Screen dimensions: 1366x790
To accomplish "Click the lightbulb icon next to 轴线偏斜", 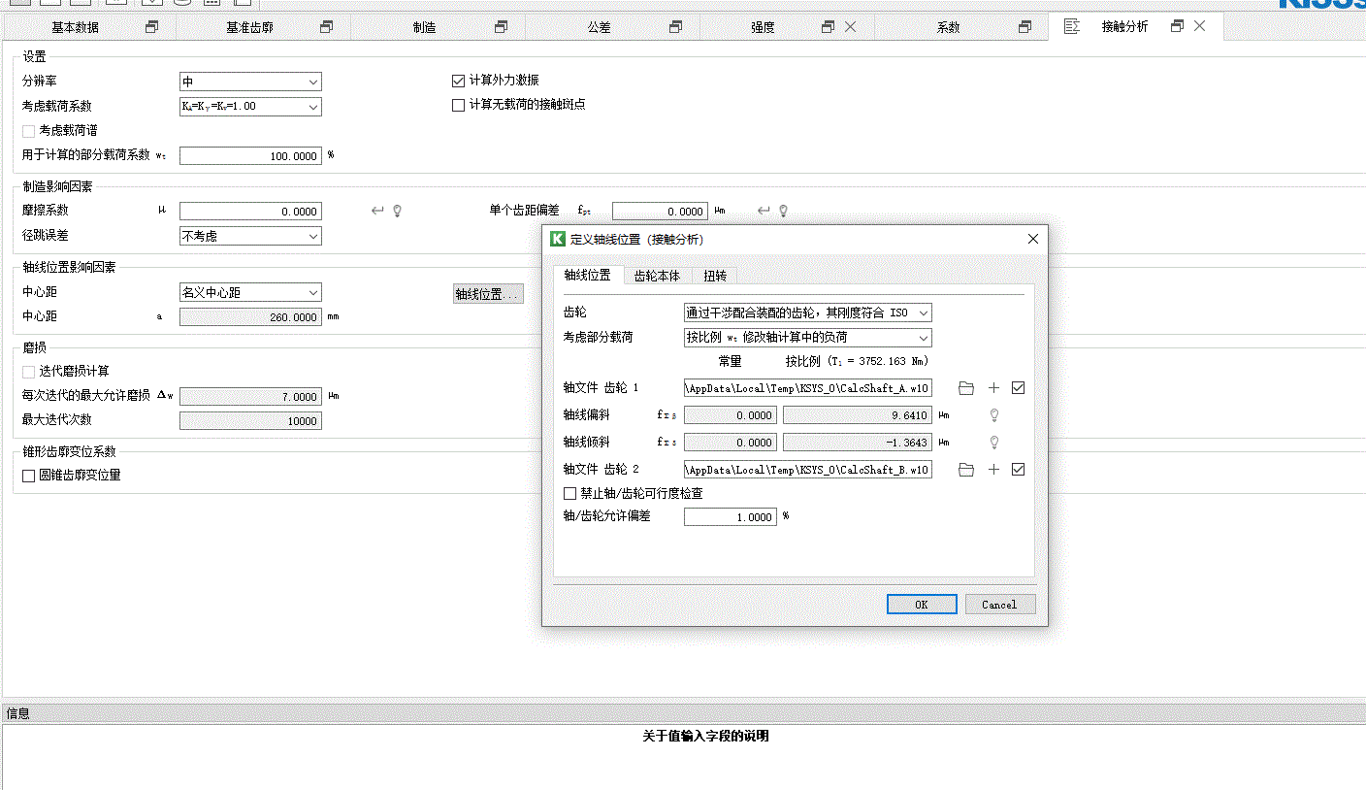I will click(x=993, y=415).
